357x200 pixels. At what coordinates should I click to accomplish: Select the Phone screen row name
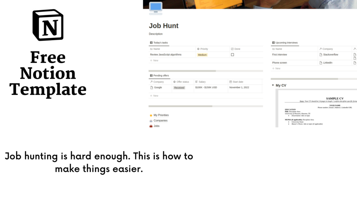tap(279, 63)
